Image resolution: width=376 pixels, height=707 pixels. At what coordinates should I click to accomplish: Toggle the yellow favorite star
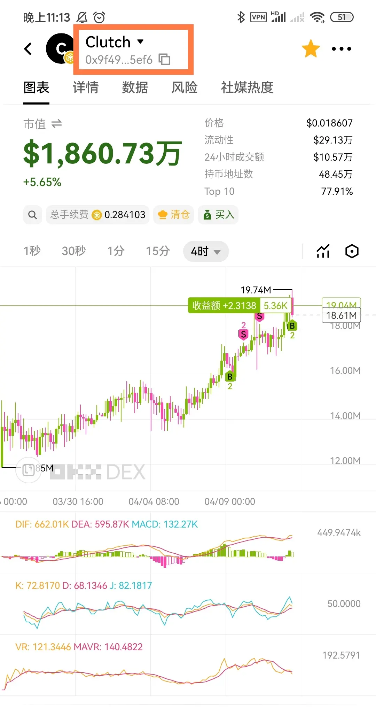[311, 48]
